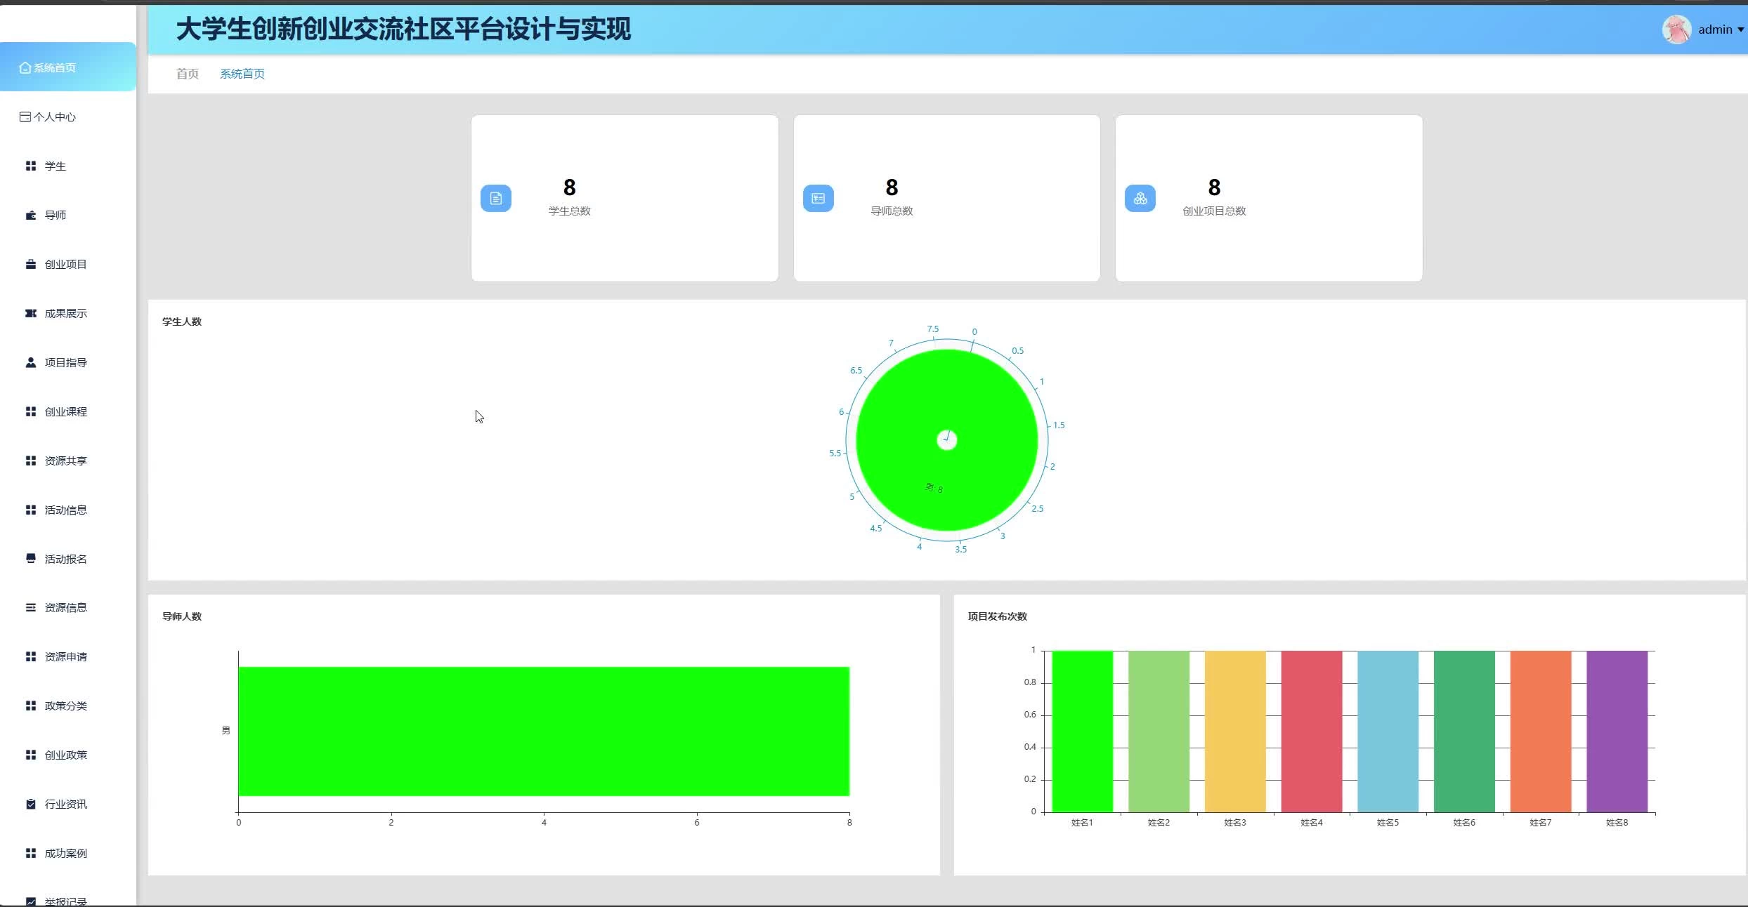Click the 个人中心 card icon in sidebar
1748x907 pixels.
tap(25, 117)
